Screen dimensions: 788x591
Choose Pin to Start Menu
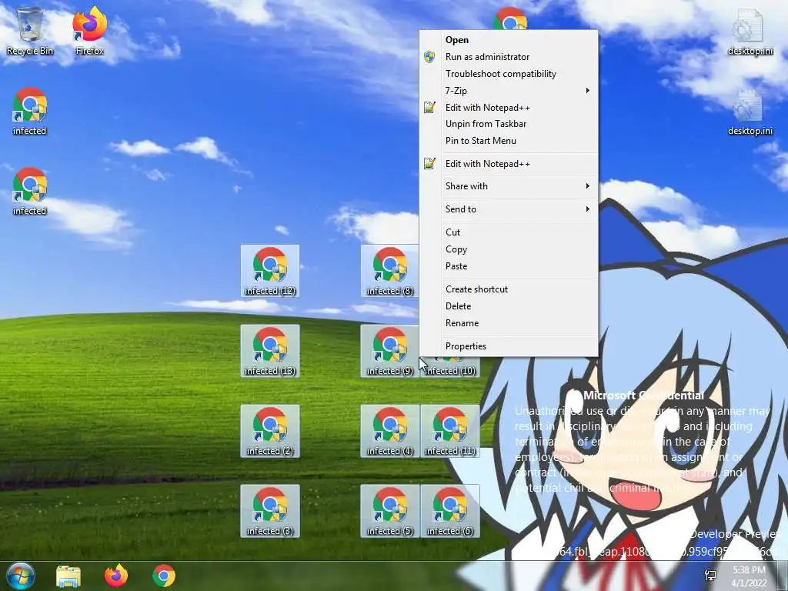tap(509, 141)
